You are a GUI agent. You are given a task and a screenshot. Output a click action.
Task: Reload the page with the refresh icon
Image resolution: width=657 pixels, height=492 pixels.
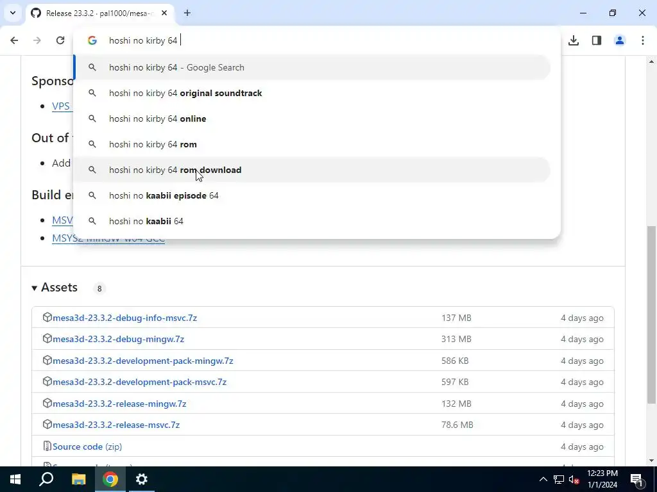(x=60, y=40)
